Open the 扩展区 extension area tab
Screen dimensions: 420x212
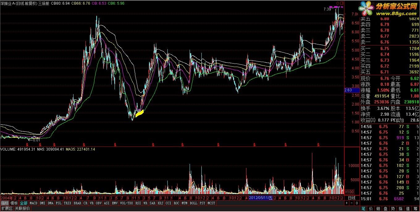tap(7, 209)
